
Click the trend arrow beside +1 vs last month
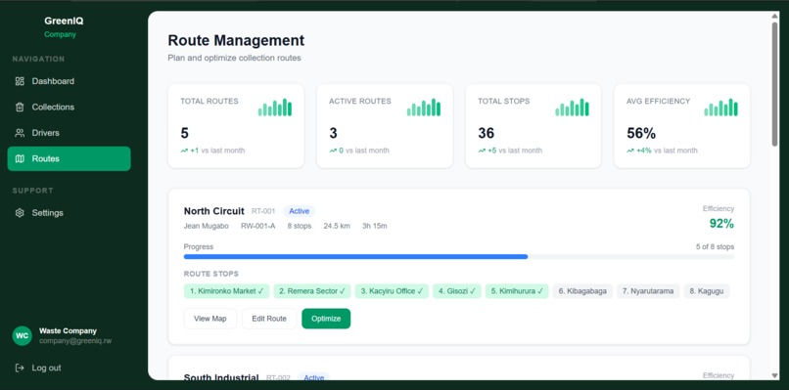(x=184, y=151)
